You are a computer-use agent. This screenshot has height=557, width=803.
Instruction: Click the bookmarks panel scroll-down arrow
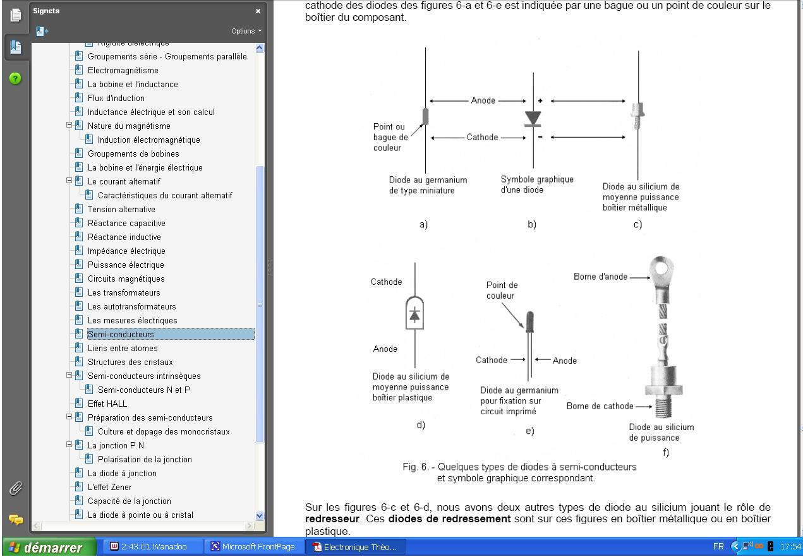click(x=259, y=516)
